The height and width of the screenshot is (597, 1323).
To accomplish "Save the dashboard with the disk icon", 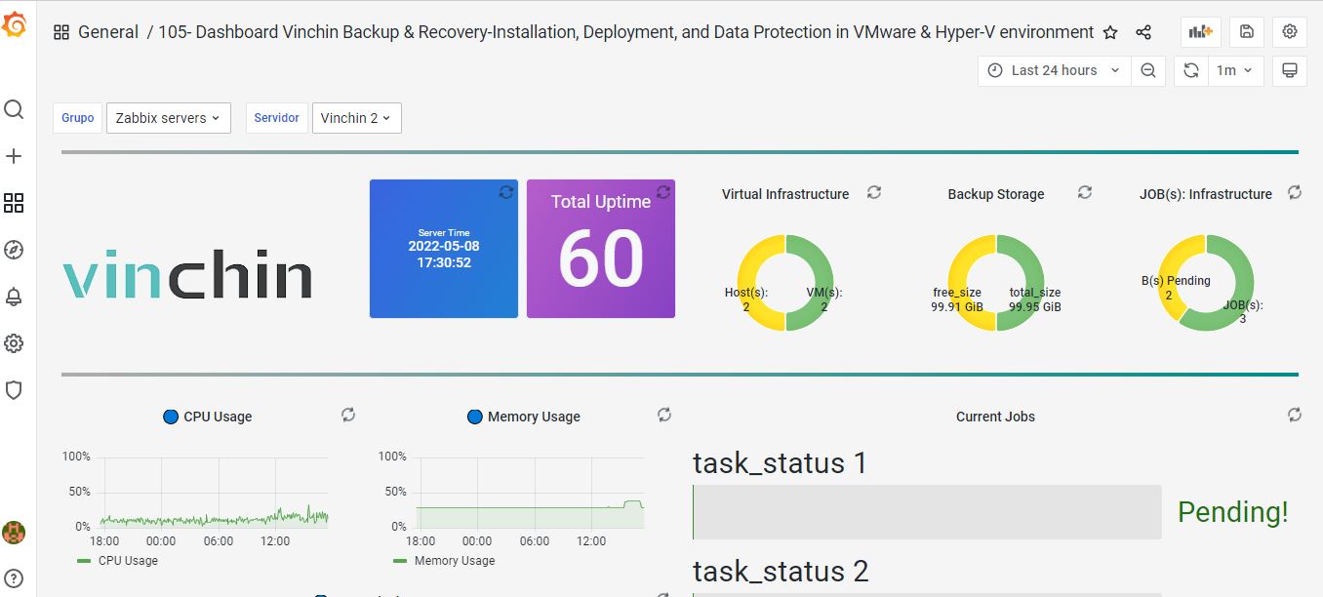I will click(1246, 32).
